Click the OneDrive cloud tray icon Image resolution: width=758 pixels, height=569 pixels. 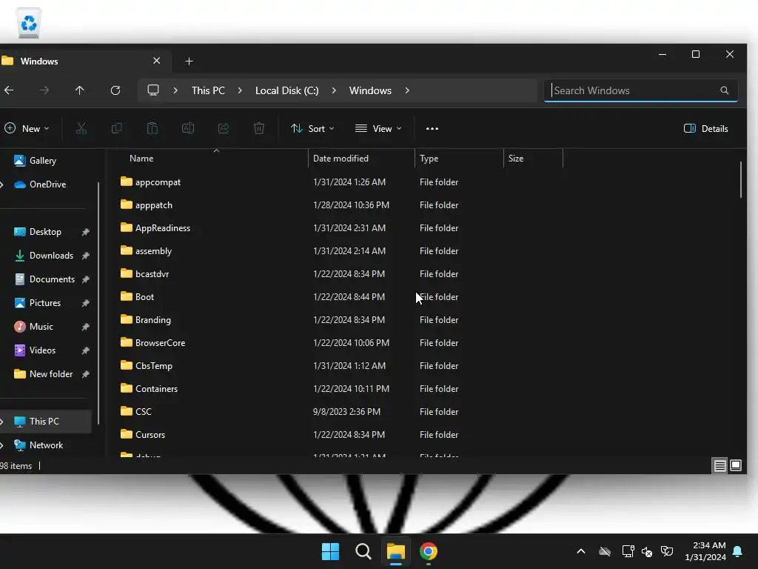point(605,551)
